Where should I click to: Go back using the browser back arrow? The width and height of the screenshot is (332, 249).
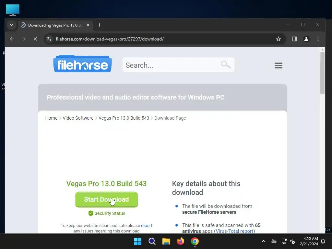point(12,39)
